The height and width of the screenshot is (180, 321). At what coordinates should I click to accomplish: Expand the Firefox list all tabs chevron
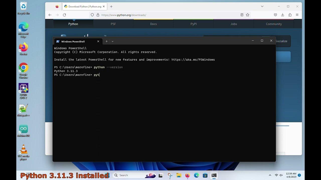(262, 6)
